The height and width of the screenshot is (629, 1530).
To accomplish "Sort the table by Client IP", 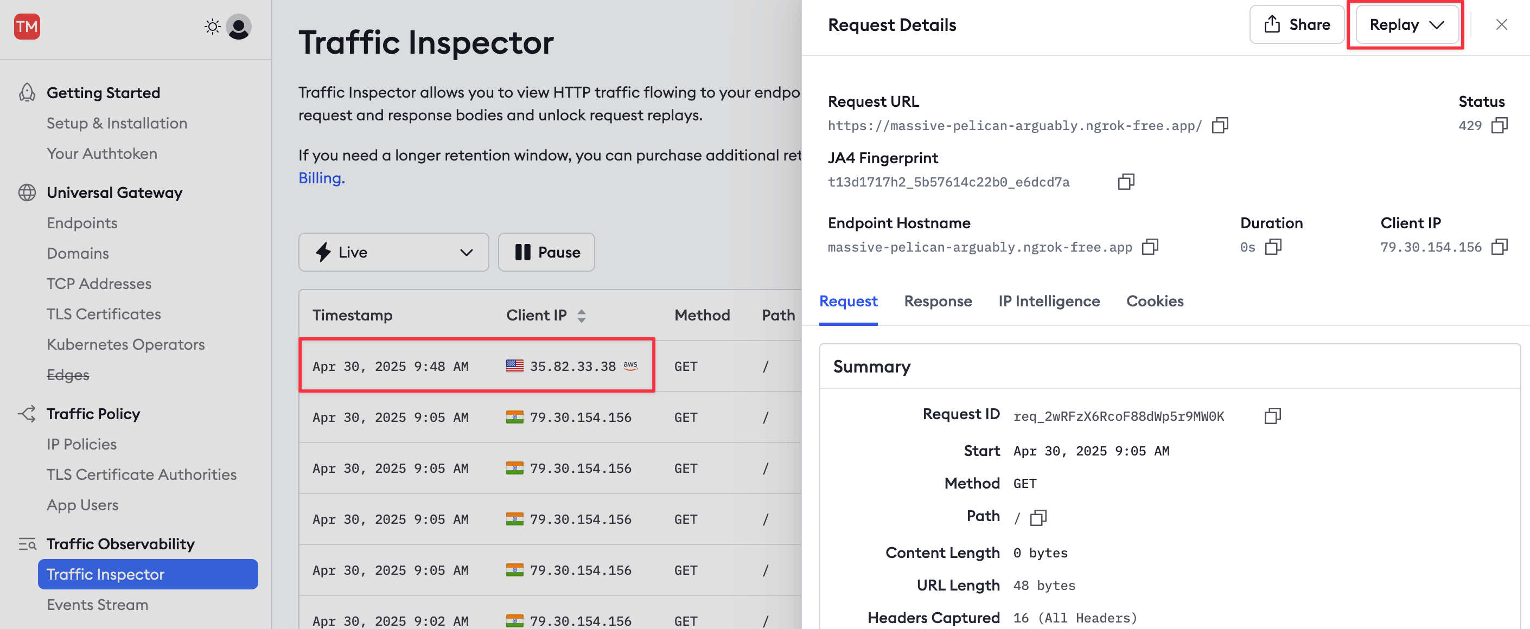I will click(x=582, y=316).
